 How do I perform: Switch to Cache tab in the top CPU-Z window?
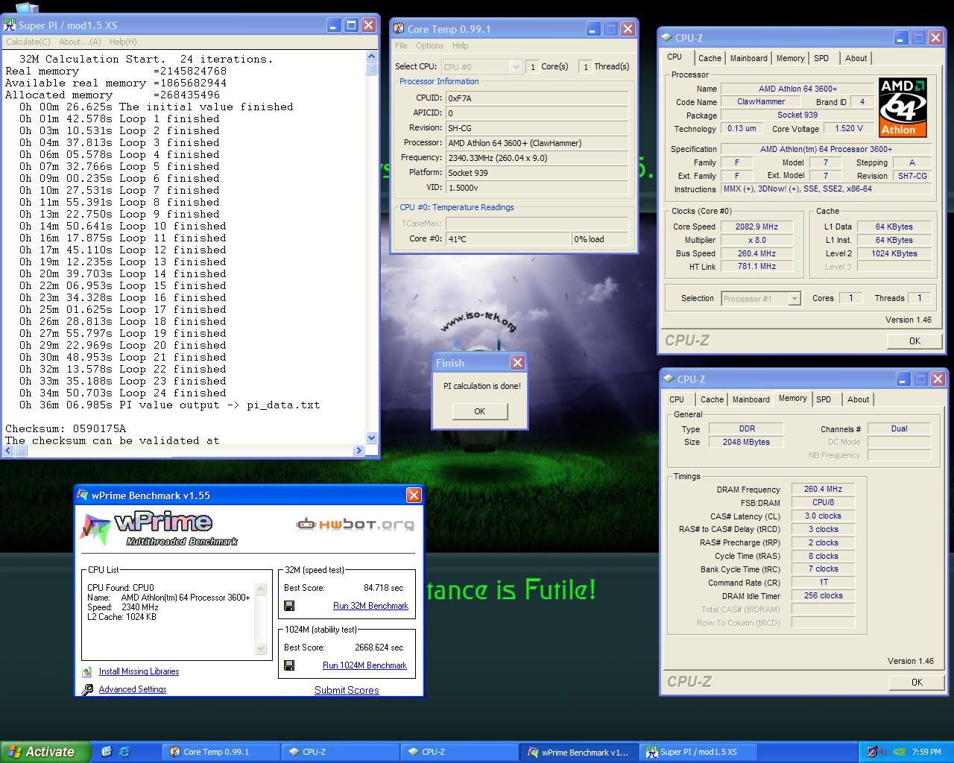click(710, 58)
